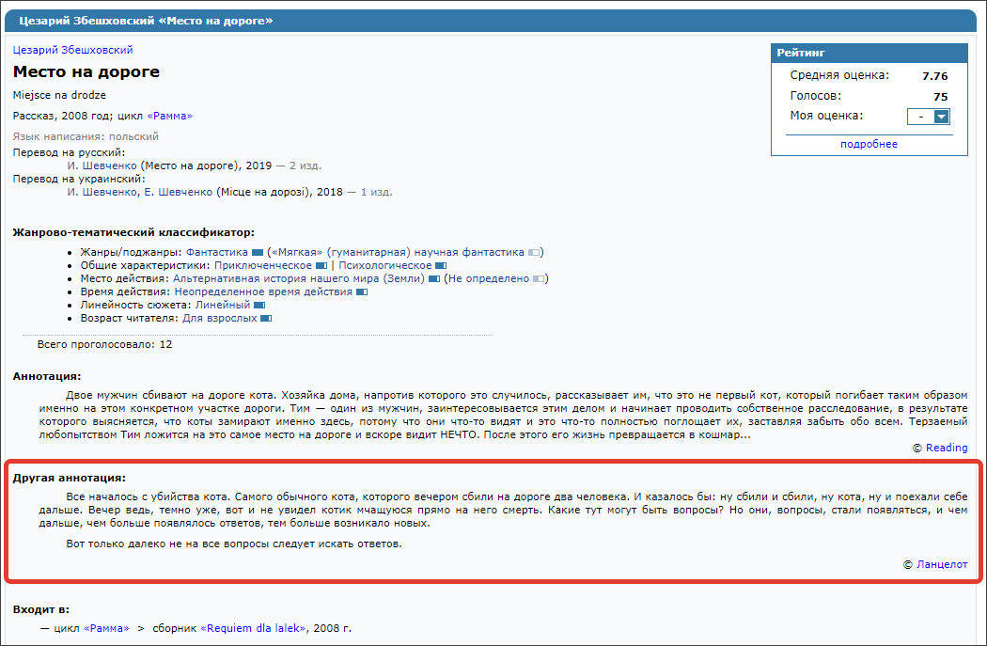Screen dimensions: 987x646
Task: Click vote bar icon beside Приключенческое
Action: click(321, 266)
